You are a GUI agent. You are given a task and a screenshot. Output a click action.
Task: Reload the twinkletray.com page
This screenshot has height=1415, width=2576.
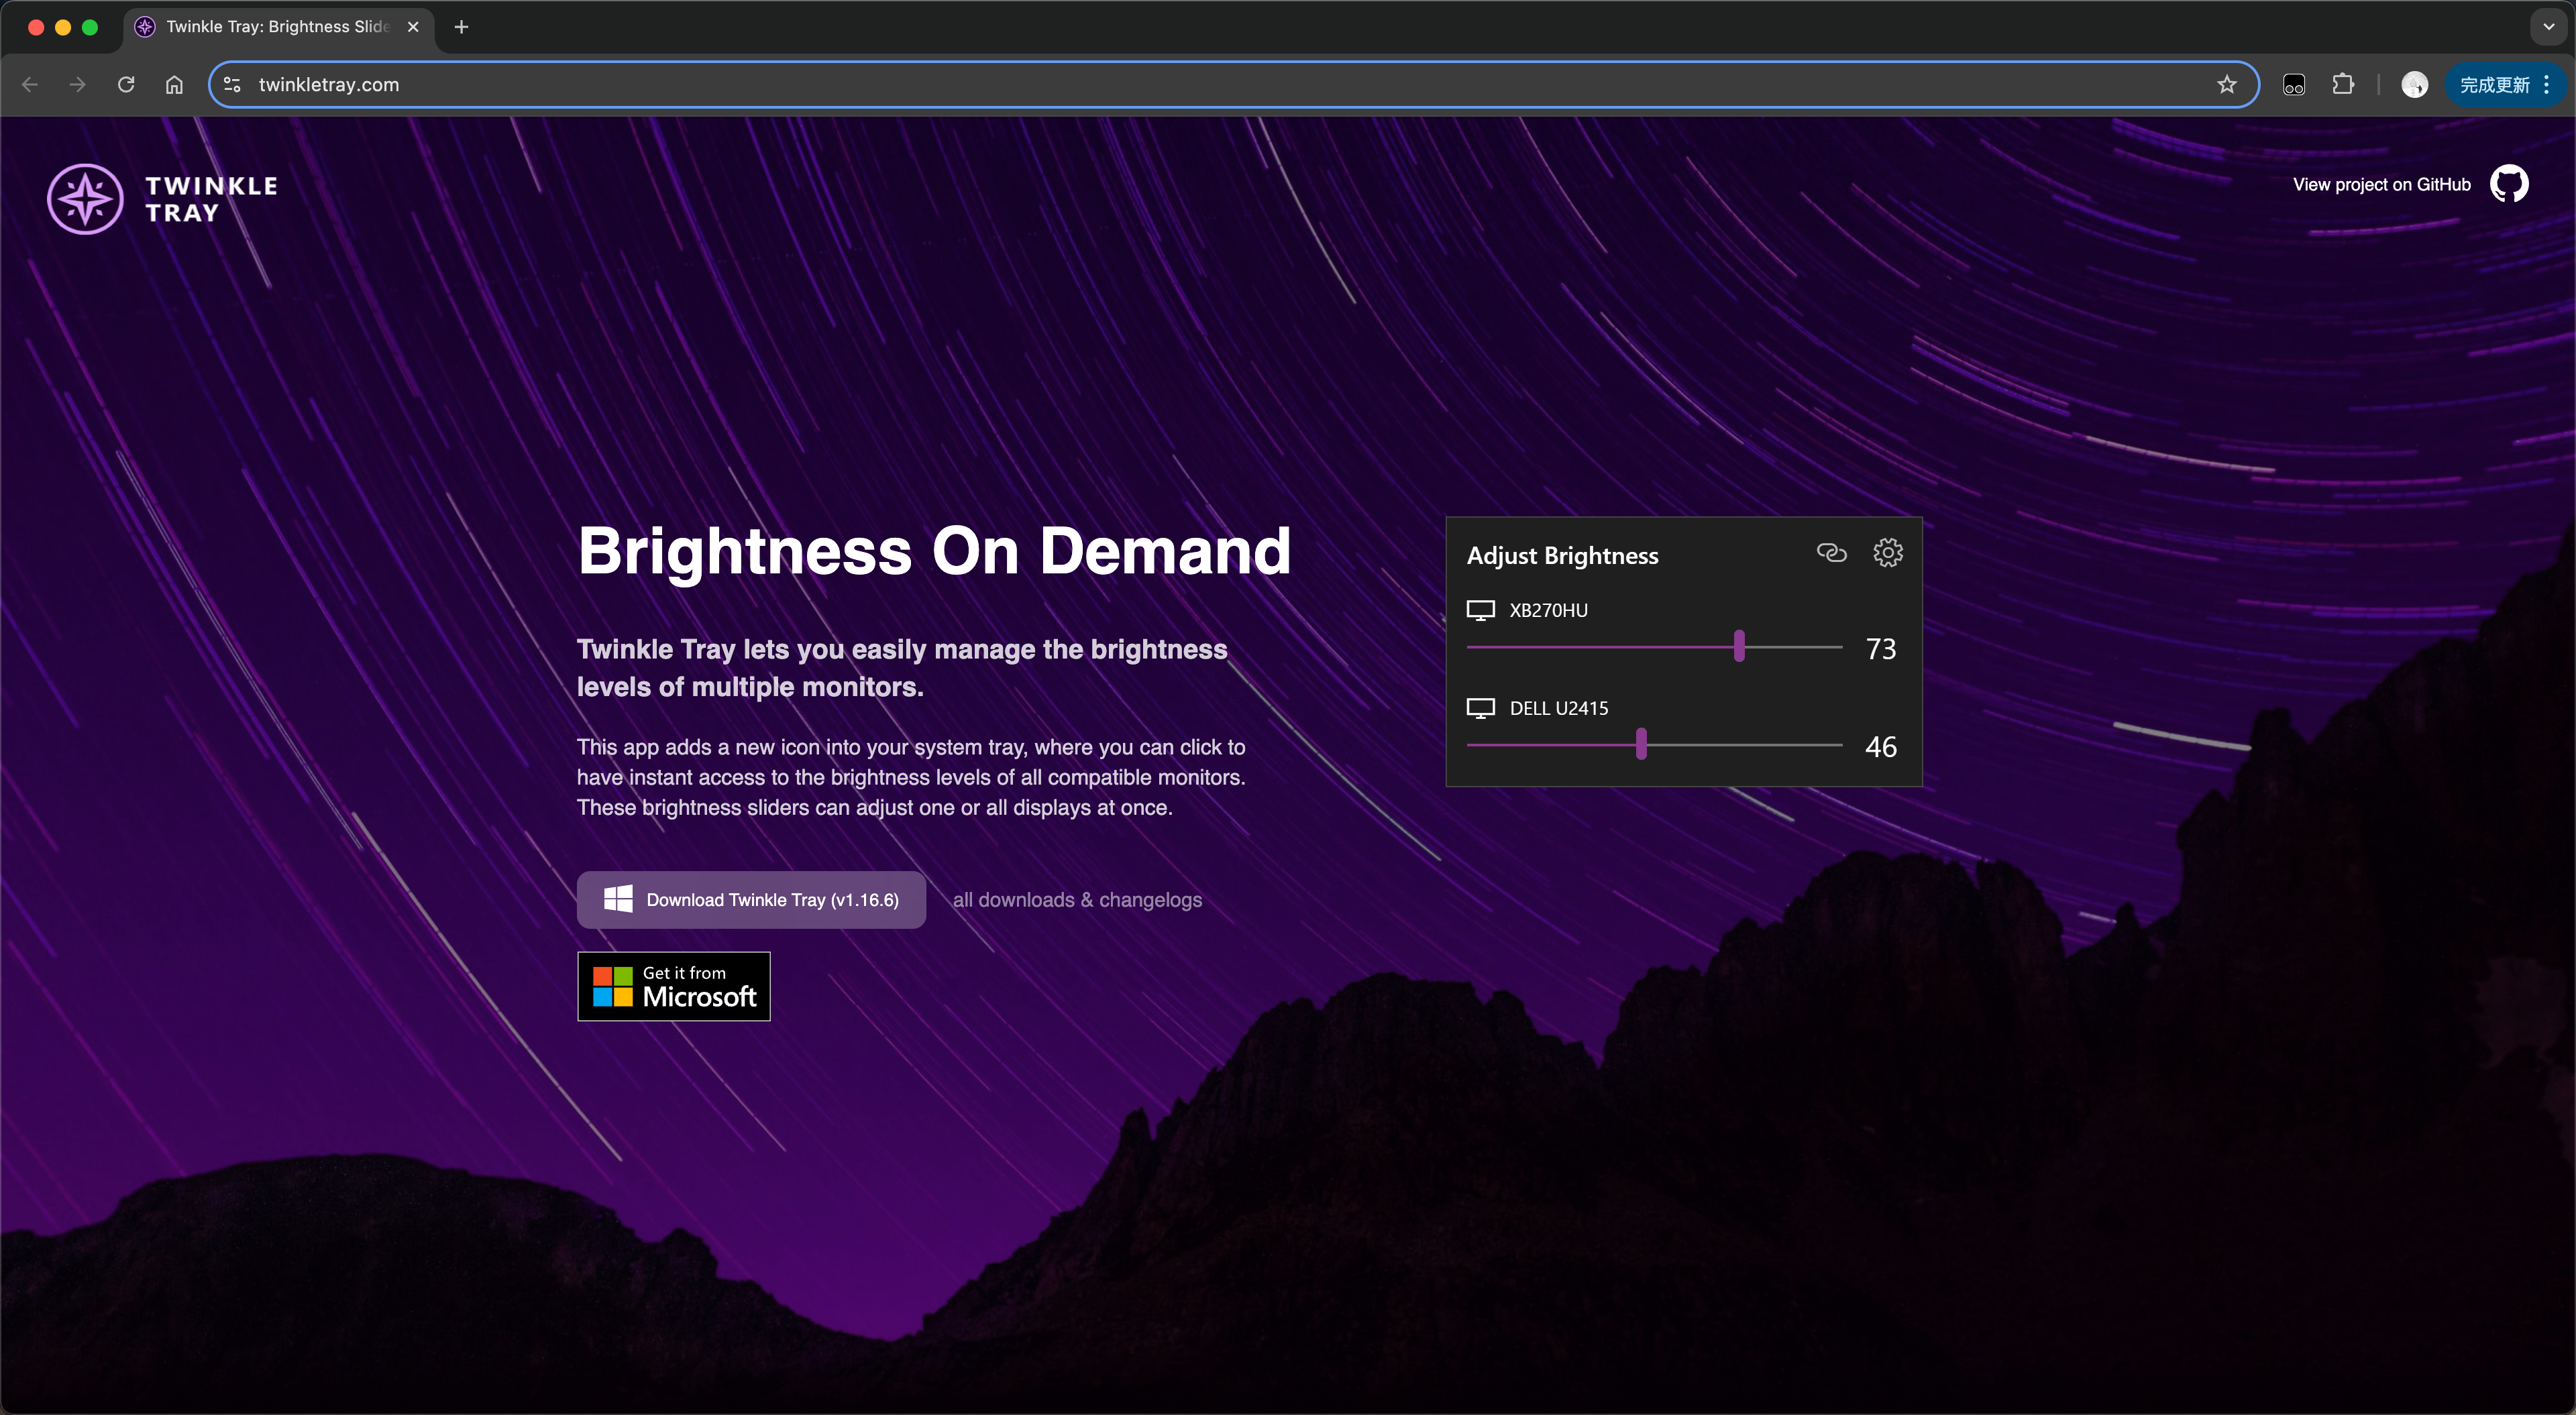(x=126, y=85)
